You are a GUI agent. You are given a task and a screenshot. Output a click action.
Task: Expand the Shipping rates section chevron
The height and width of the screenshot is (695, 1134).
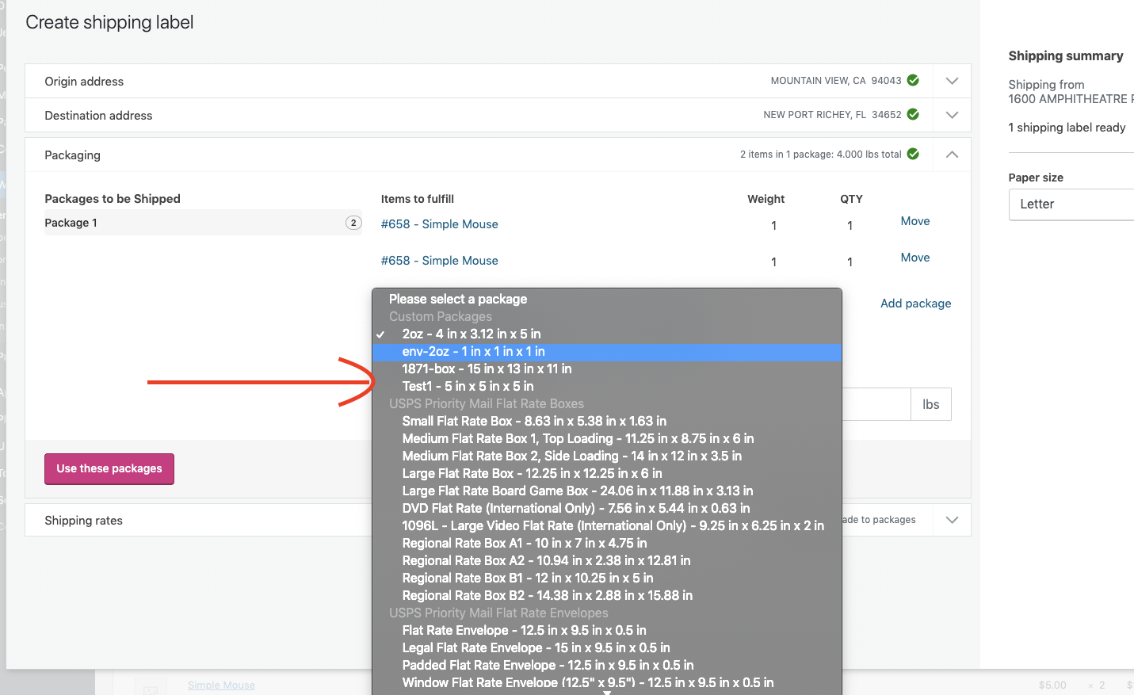click(952, 520)
